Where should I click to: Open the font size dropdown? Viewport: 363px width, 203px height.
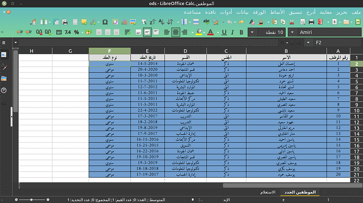pos(252,32)
